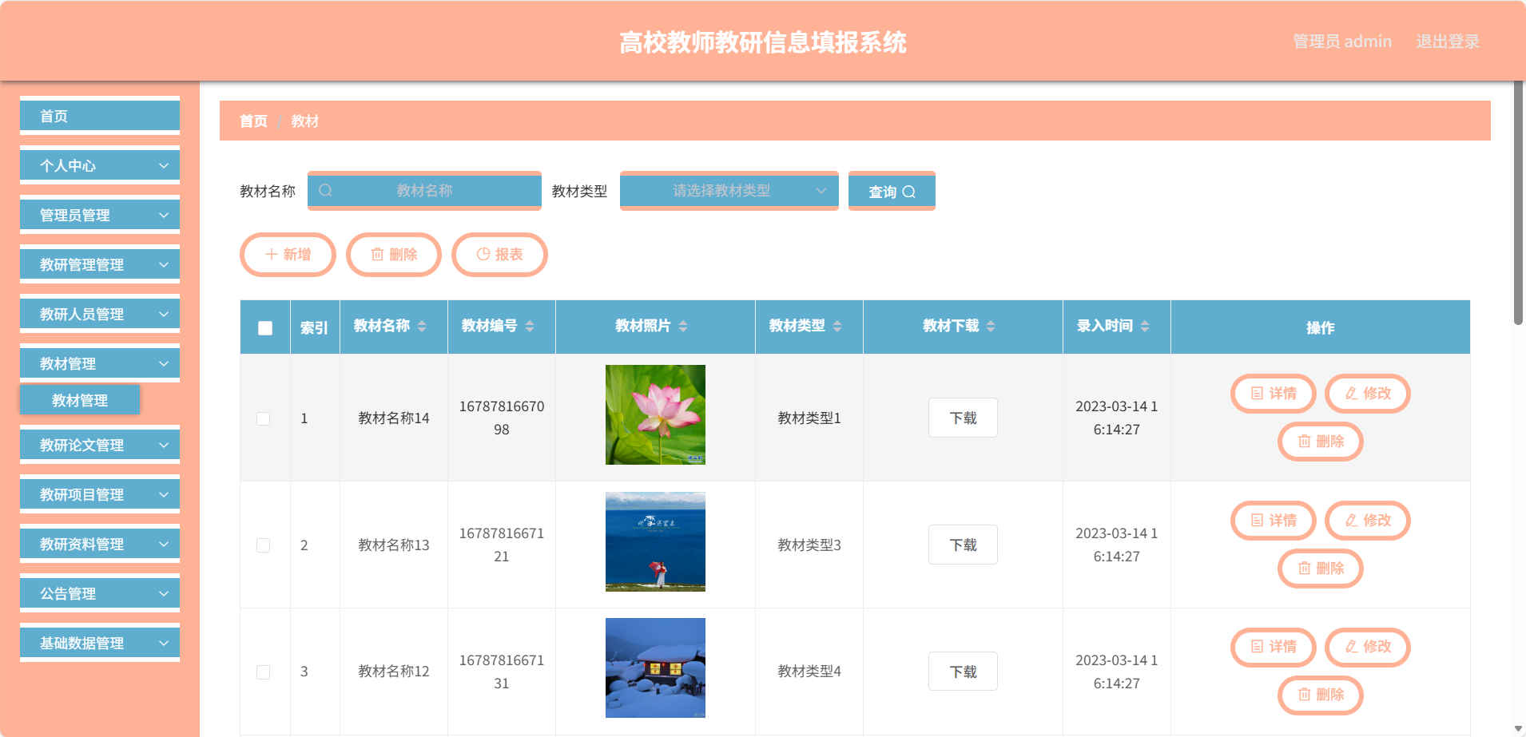Expand the 个人中心 sidebar menu
The image size is (1526, 737).
coord(100,165)
